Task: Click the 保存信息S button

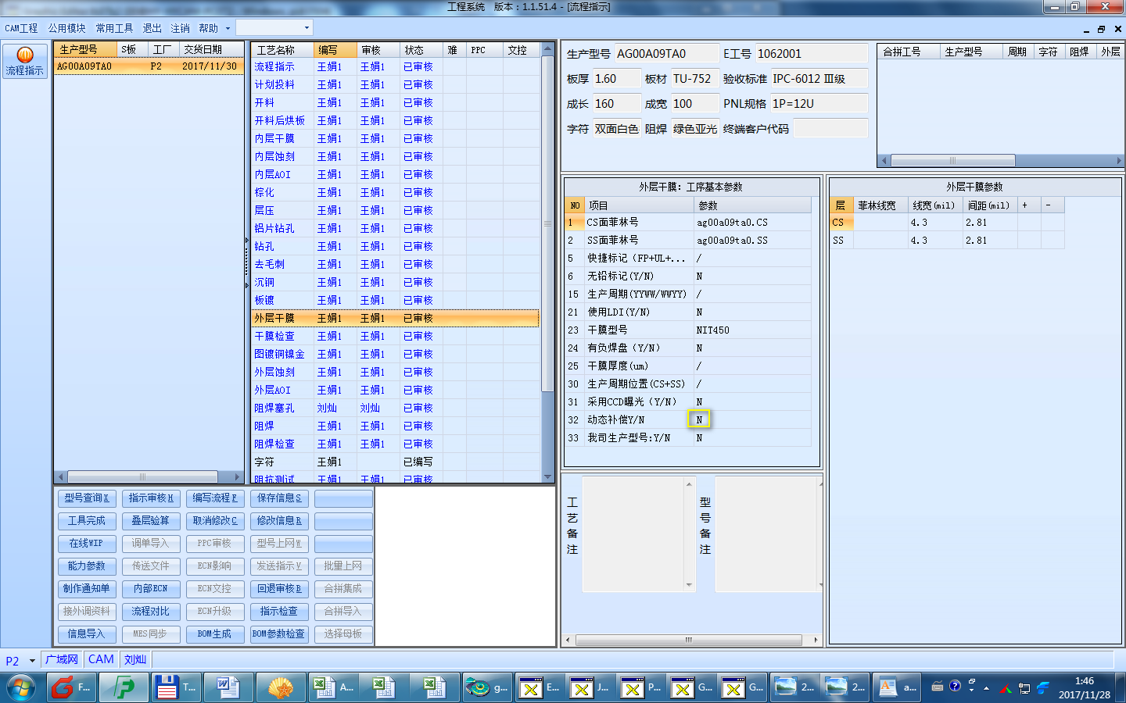Action: (x=279, y=498)
